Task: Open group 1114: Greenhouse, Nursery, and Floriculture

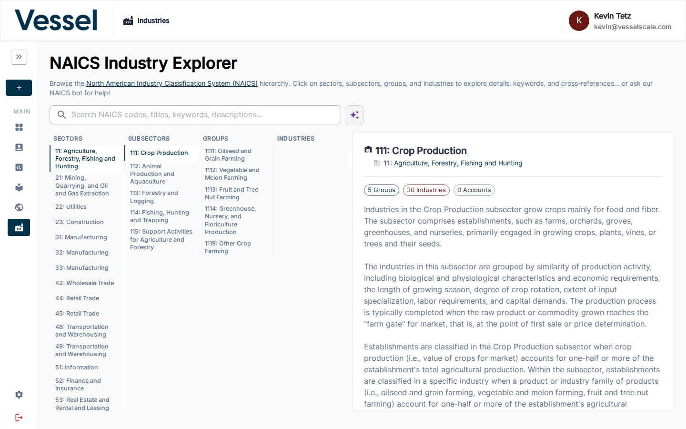Action: [x=236, y=220]
